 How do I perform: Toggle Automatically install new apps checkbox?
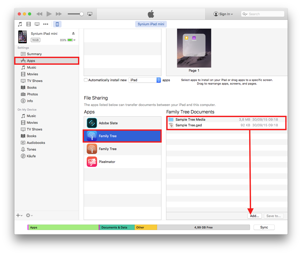pos(86,80)
